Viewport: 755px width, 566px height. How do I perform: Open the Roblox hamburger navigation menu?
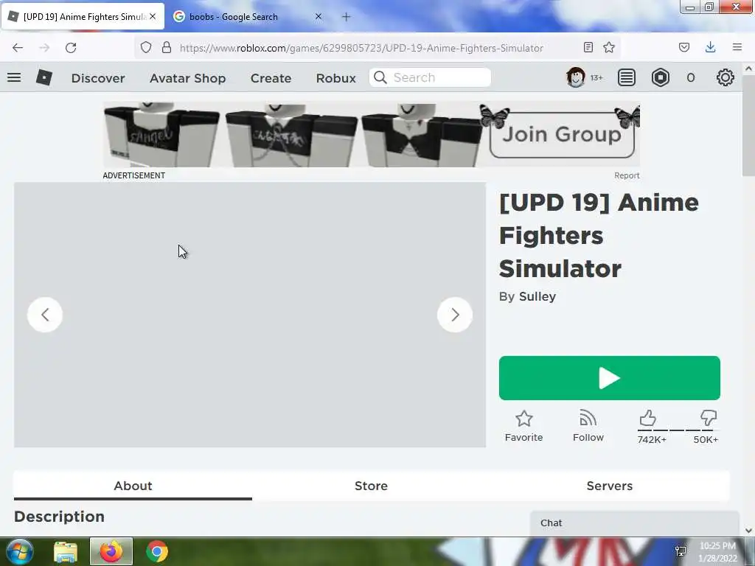[14, 77]
